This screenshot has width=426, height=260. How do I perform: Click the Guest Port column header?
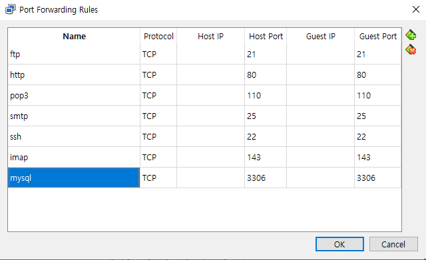[x=378, y=36]
